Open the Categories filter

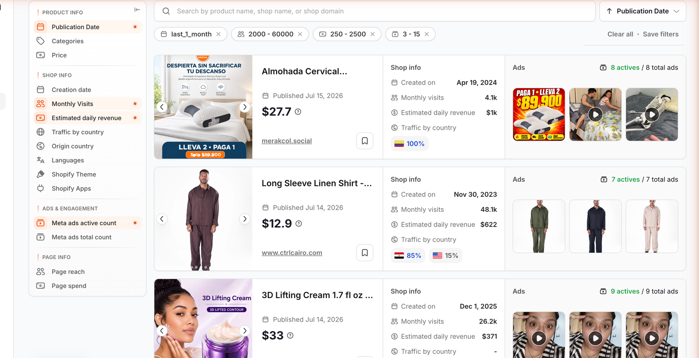pos(88,41)
